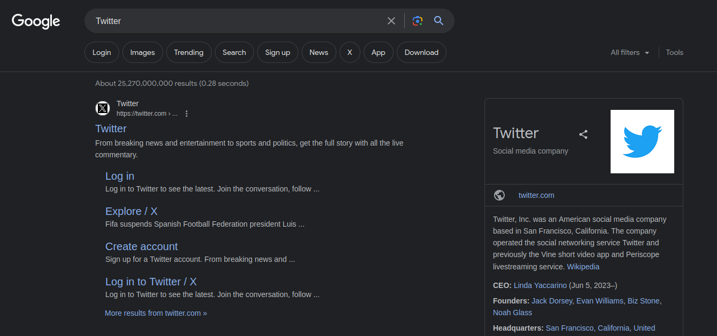Click the result count text 'About 25,270,000,000 results'
717x336 pixels.
coord(146,83)
